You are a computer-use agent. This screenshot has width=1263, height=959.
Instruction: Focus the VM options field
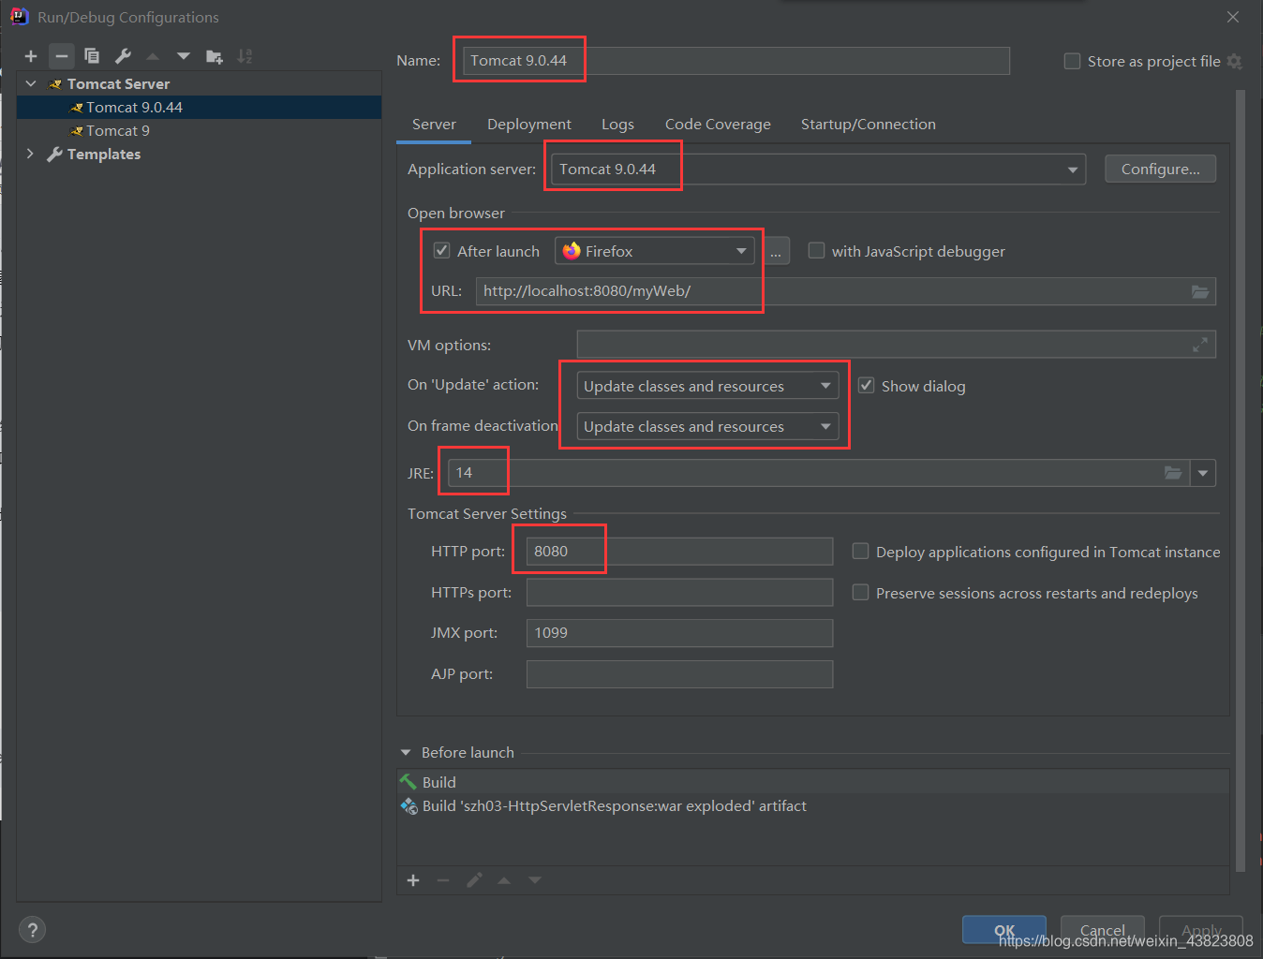coord(897,345)
